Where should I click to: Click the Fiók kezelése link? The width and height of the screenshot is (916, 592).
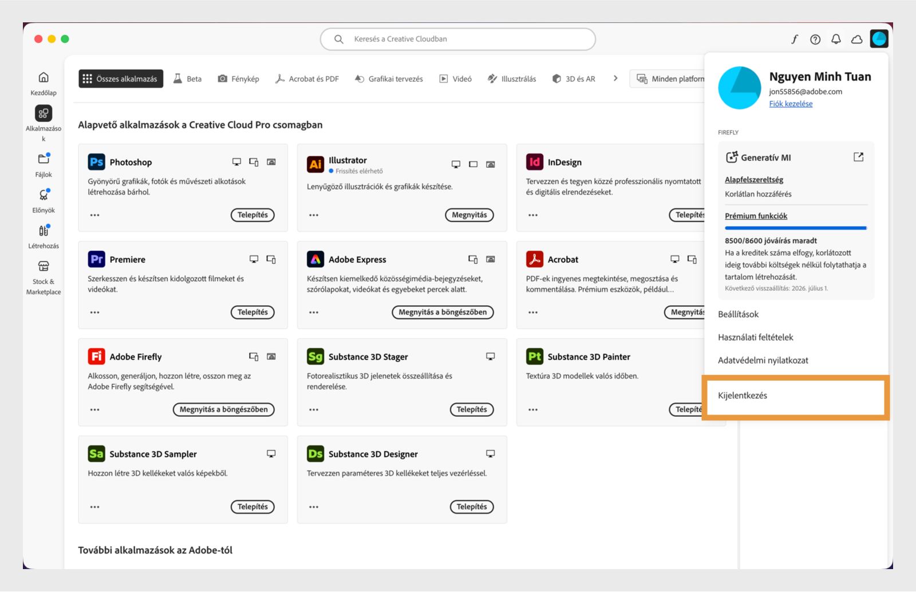tap(791, 104)
